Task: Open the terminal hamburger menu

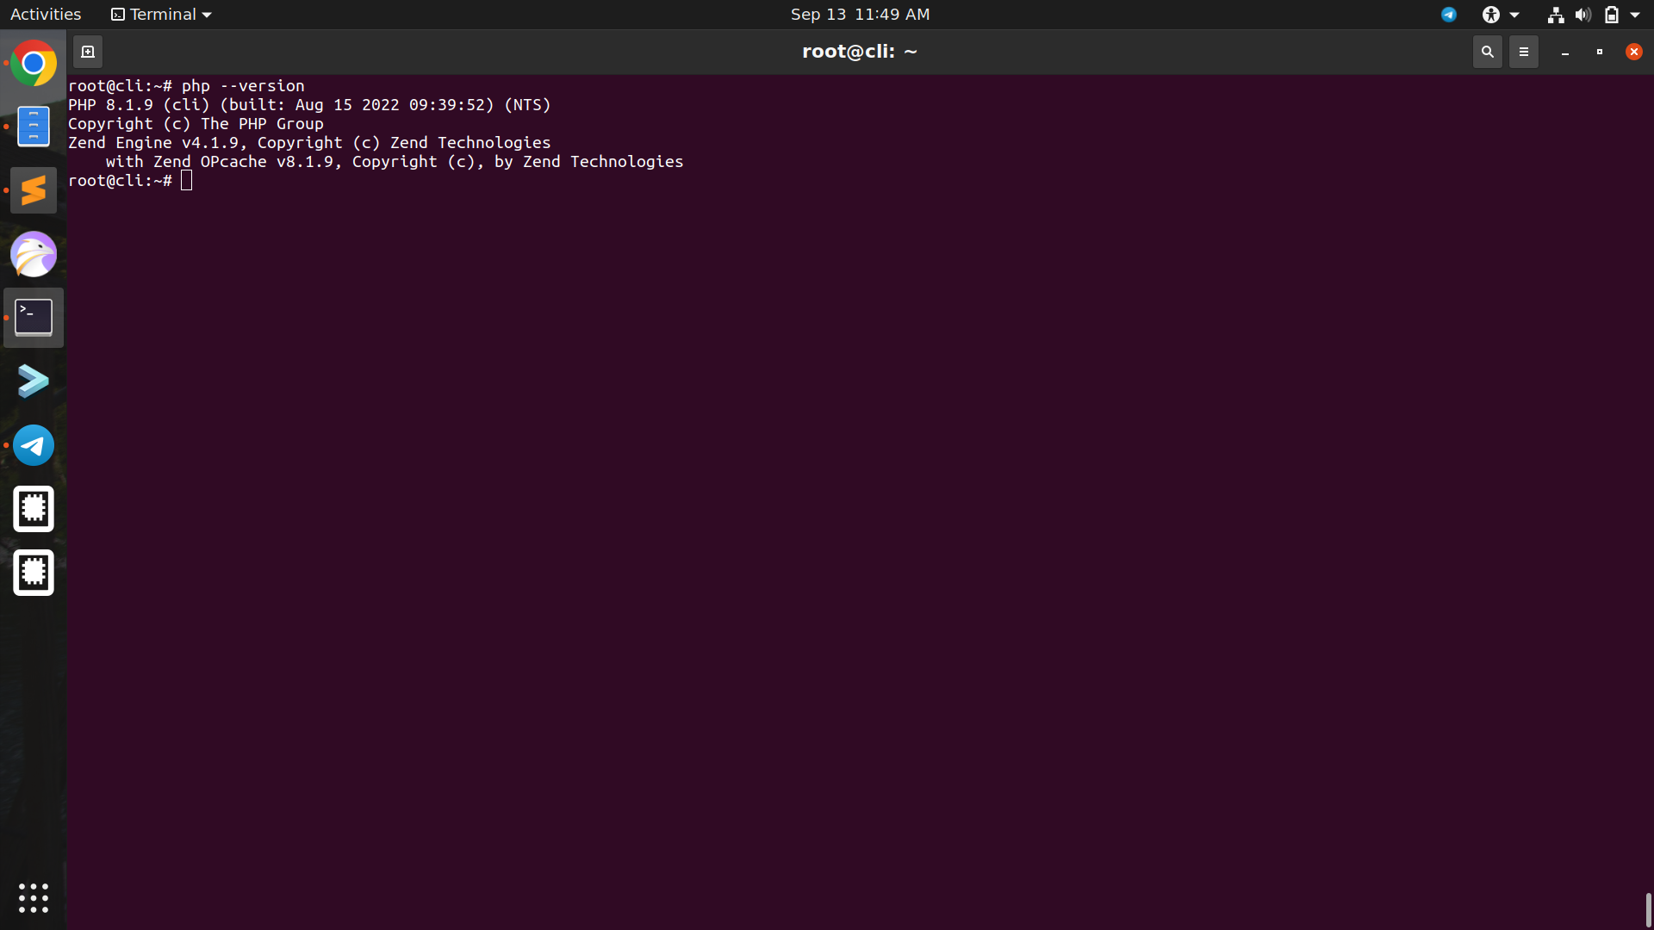Action: coord(1523,51)
